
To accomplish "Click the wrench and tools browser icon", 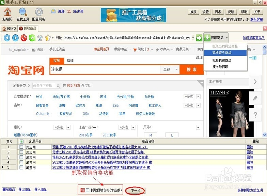I will point(40,37).
